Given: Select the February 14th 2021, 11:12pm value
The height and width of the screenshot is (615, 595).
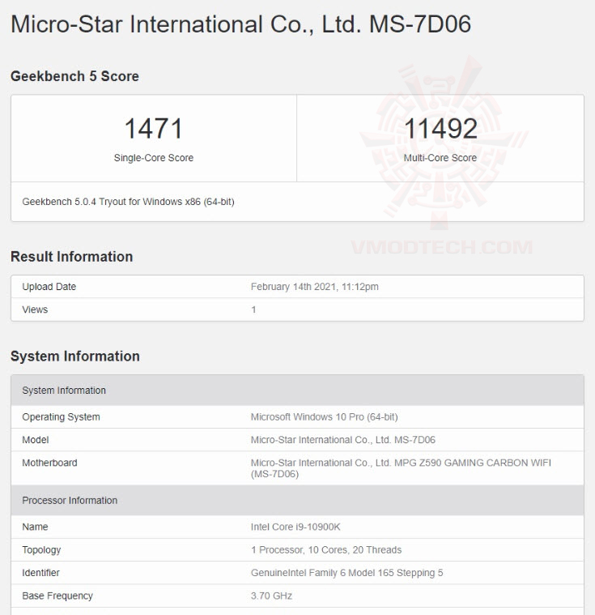Looking at the screenshot, I should pyautogui.click(x=315, y=287).
